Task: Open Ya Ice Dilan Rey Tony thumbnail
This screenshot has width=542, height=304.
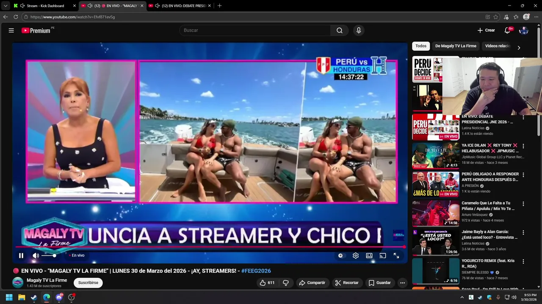Action: 436,156
